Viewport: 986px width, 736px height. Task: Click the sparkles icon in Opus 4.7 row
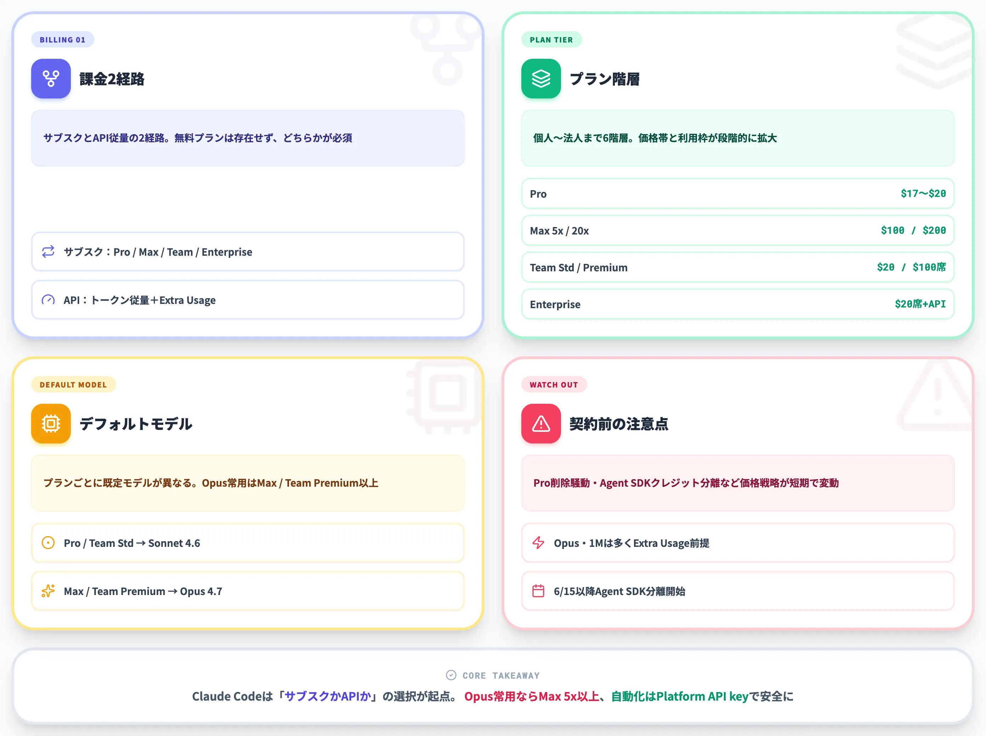pos(48,591)
